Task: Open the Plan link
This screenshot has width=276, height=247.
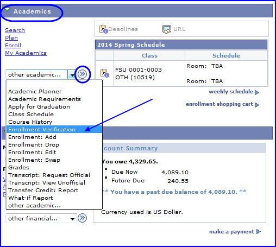Action: pyautogui.click(x=11, y=37)
